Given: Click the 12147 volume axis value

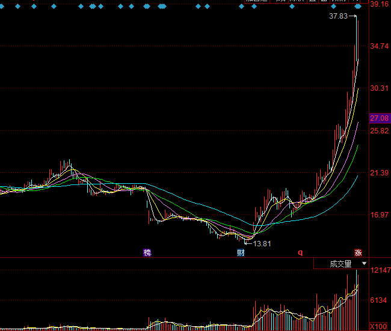Looking at the screenshot, I should coord(380,271).
